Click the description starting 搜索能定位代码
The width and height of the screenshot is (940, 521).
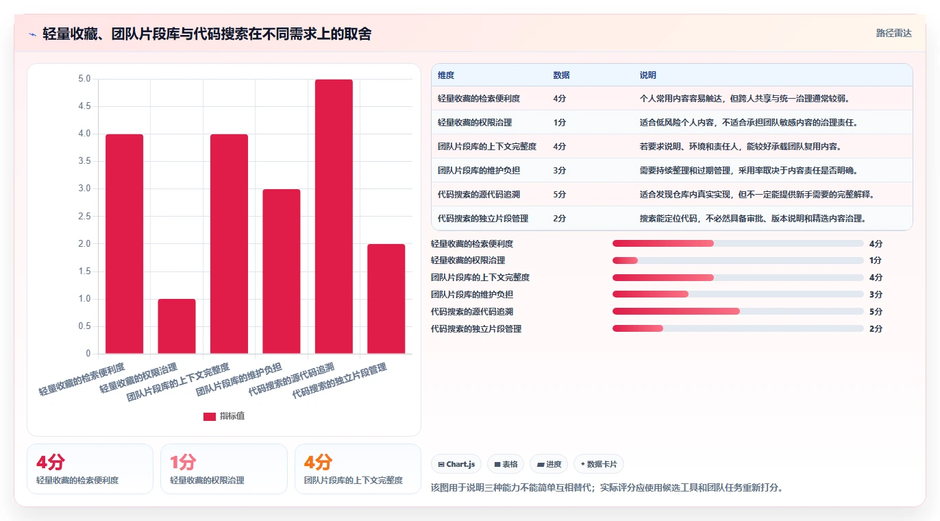[753, 219]
